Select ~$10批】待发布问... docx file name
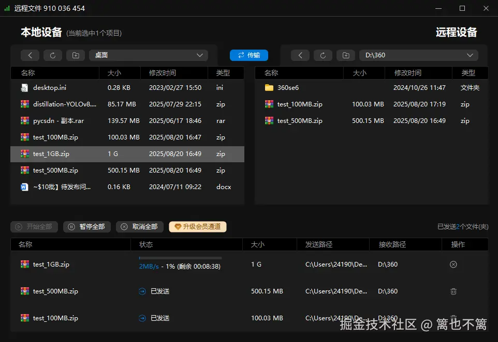 (62, 187)
